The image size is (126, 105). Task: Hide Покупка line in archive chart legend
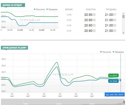tap(106, 52)
